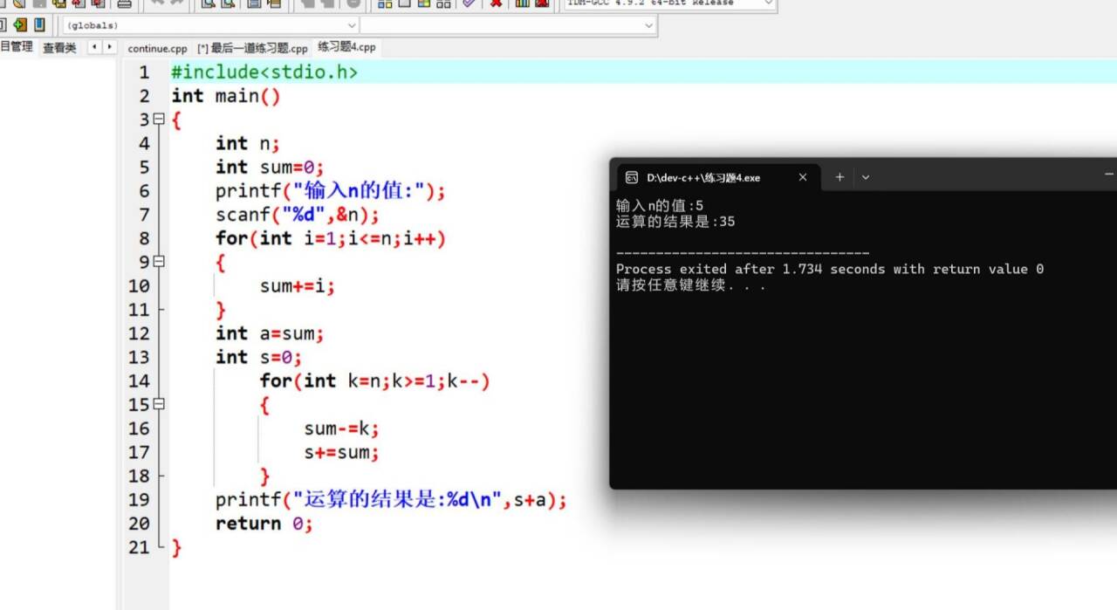Click line number 21 in the gutter
The height and width of the screenshot is (610, 1117).
coord(139,547)
